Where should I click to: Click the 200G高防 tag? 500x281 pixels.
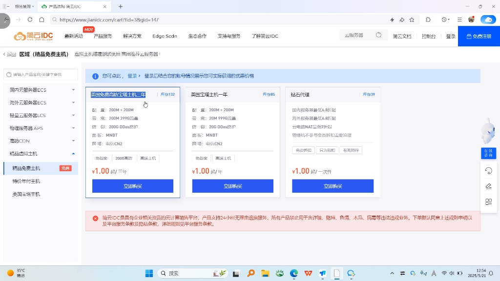(124, 159)
